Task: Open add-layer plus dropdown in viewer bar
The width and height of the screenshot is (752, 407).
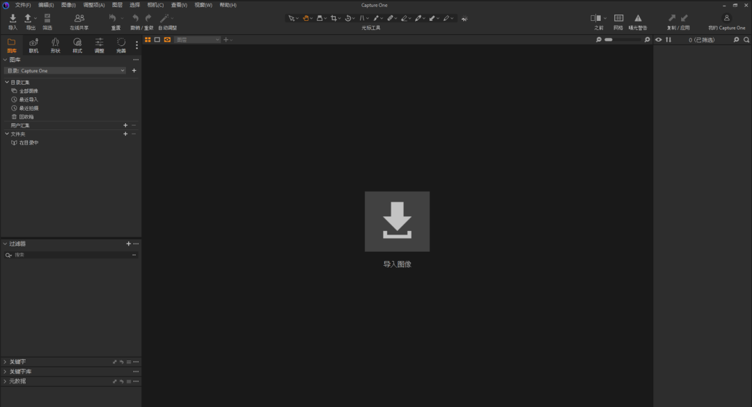Action: click(x=228, y=40)
